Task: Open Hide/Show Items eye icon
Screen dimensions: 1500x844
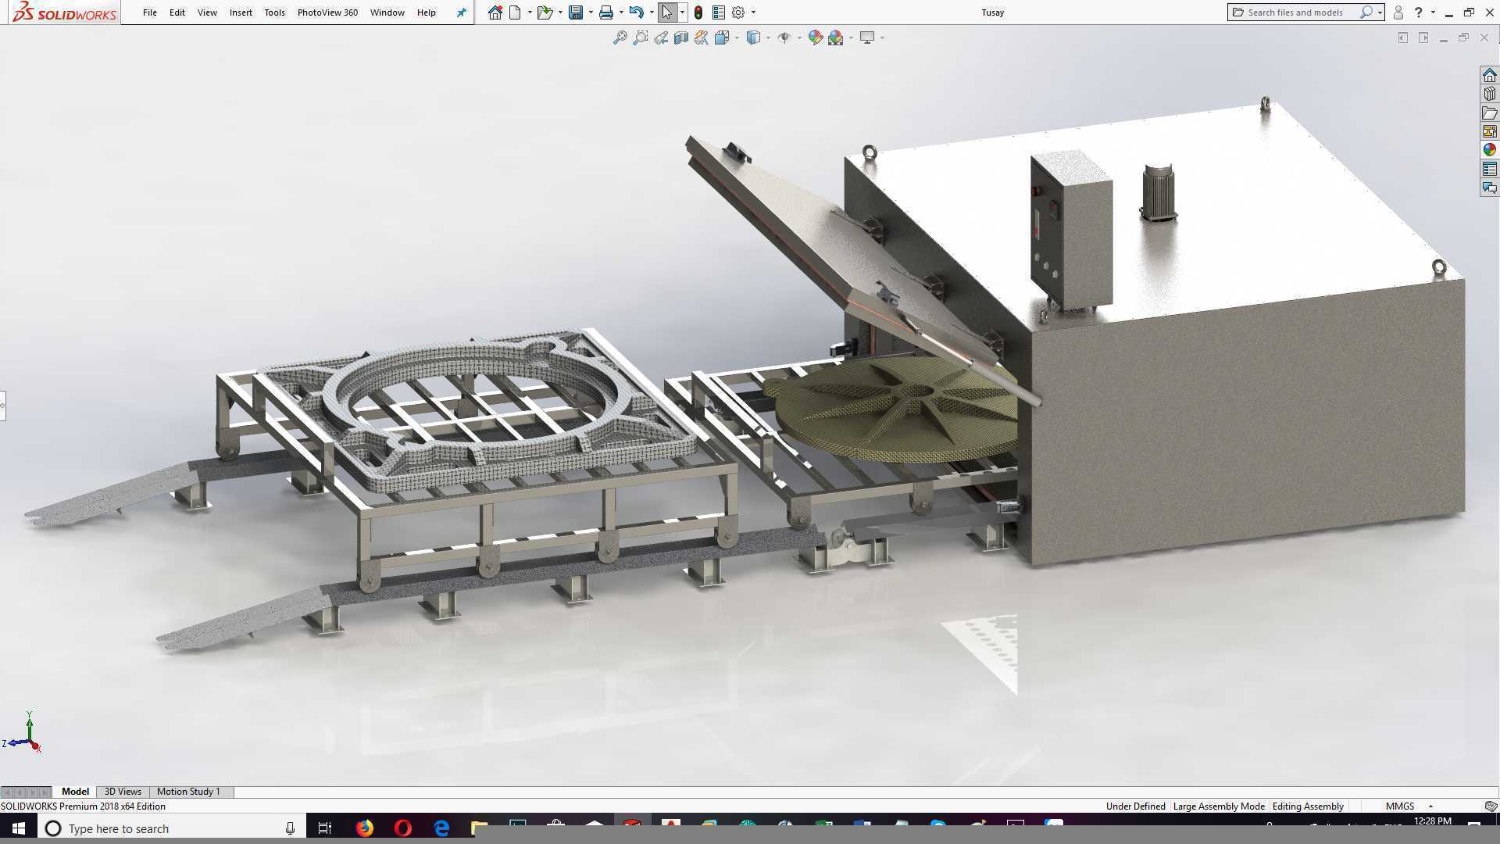Action: tap(784, 38)
